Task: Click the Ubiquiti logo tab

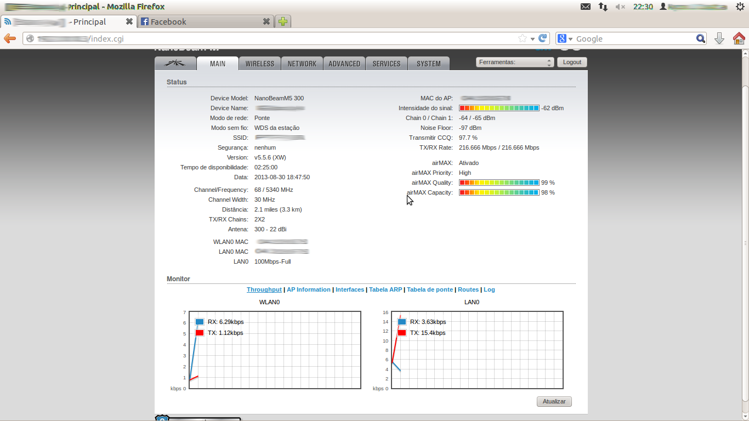Action: point(175,64)
